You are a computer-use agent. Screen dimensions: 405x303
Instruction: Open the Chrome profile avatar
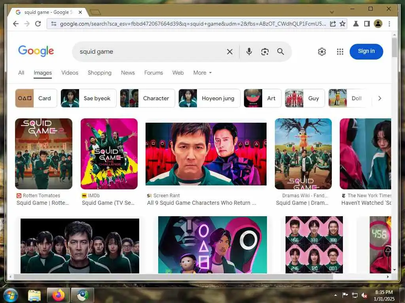(378, 24)
